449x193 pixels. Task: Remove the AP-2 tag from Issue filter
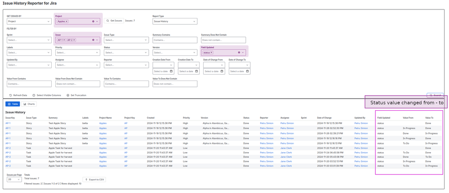point(74,40)
